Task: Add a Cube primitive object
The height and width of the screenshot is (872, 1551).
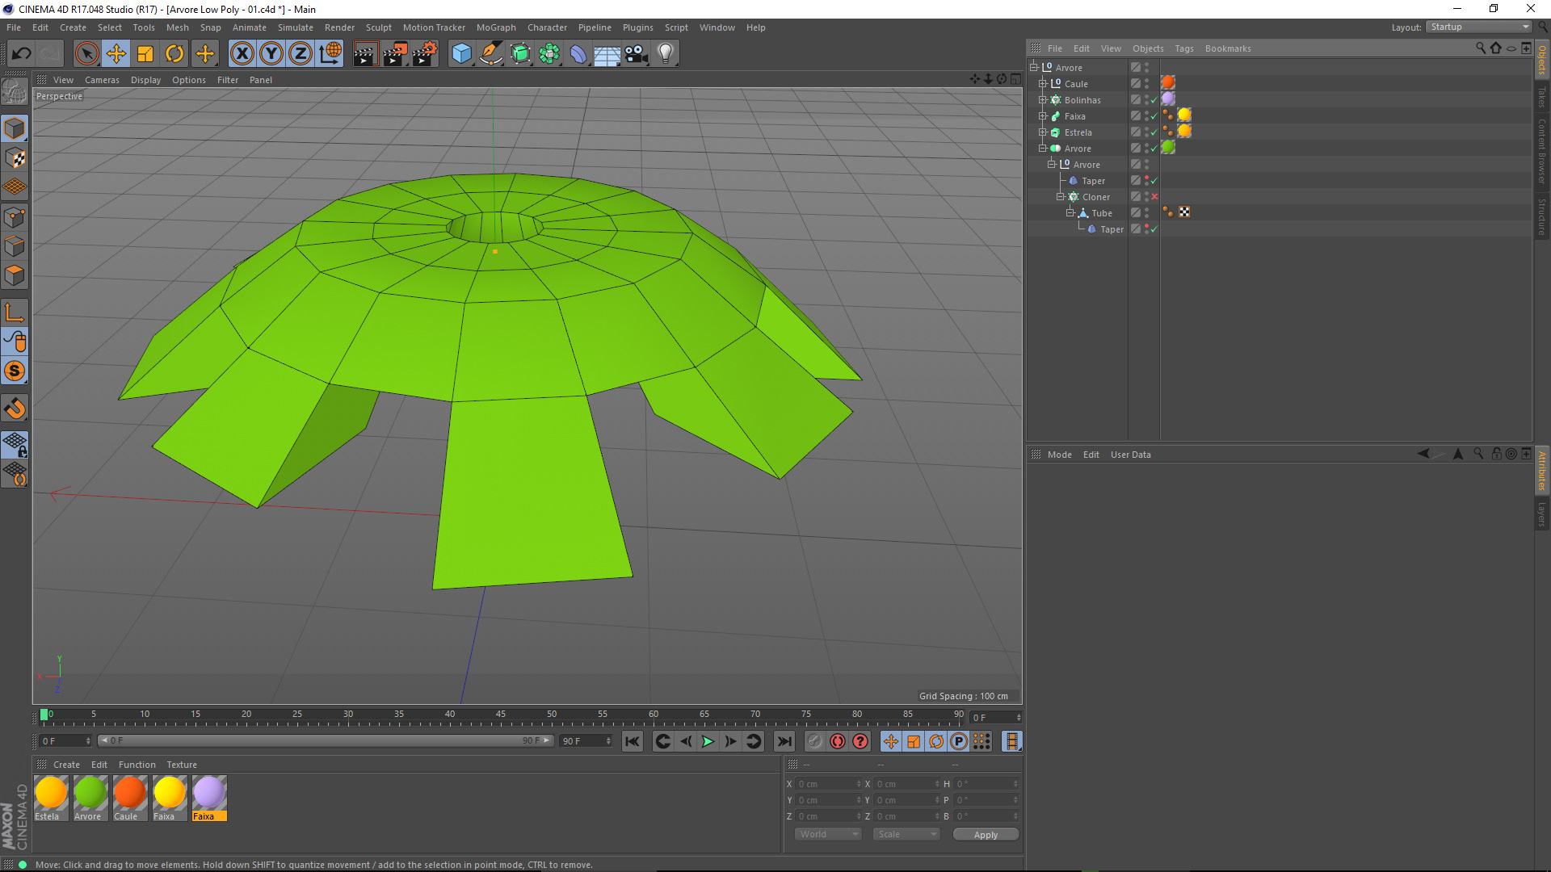Action: click(x=461, y=54)
